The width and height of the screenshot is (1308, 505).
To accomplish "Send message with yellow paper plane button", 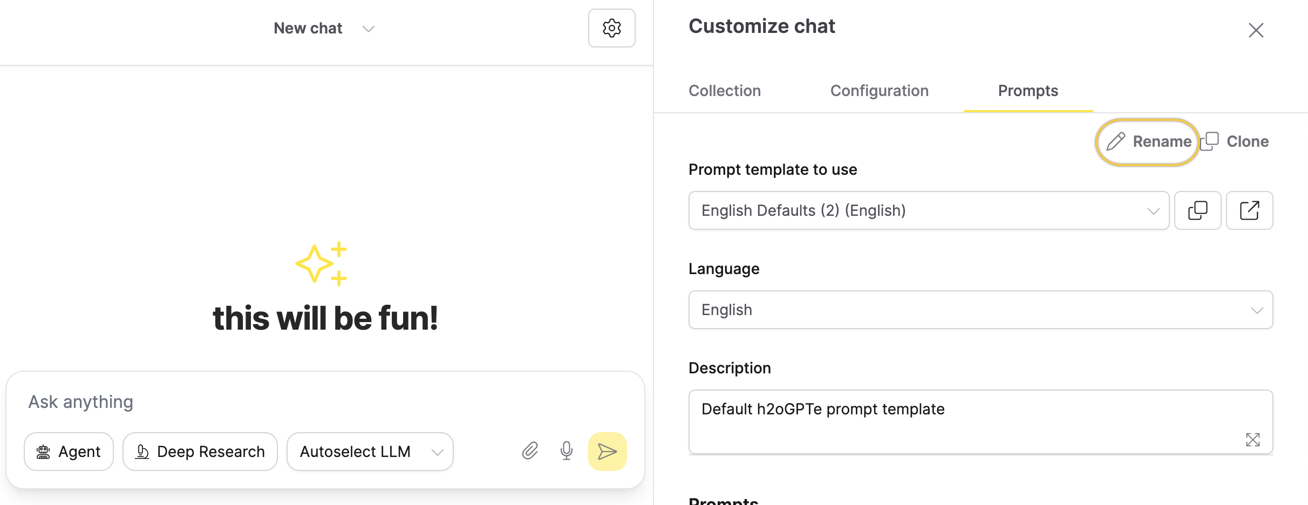I will click(x=607, y=452).
